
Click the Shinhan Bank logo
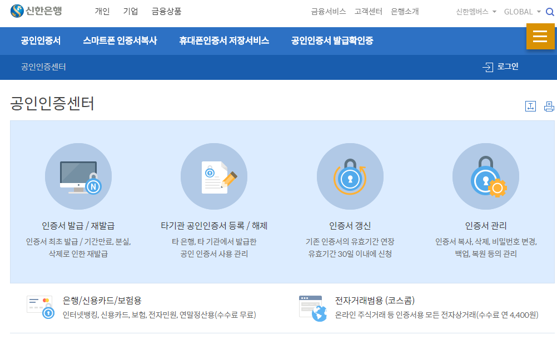click(36, 11)
